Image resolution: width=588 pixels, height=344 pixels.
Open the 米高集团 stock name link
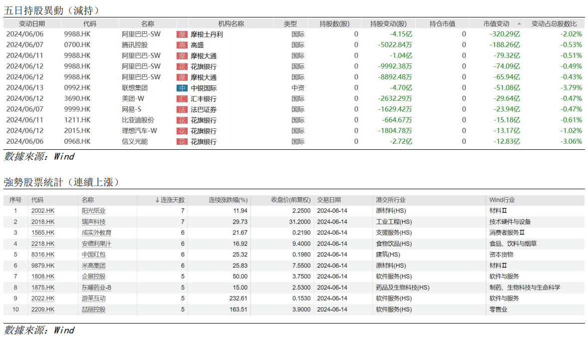click(94, 266)
